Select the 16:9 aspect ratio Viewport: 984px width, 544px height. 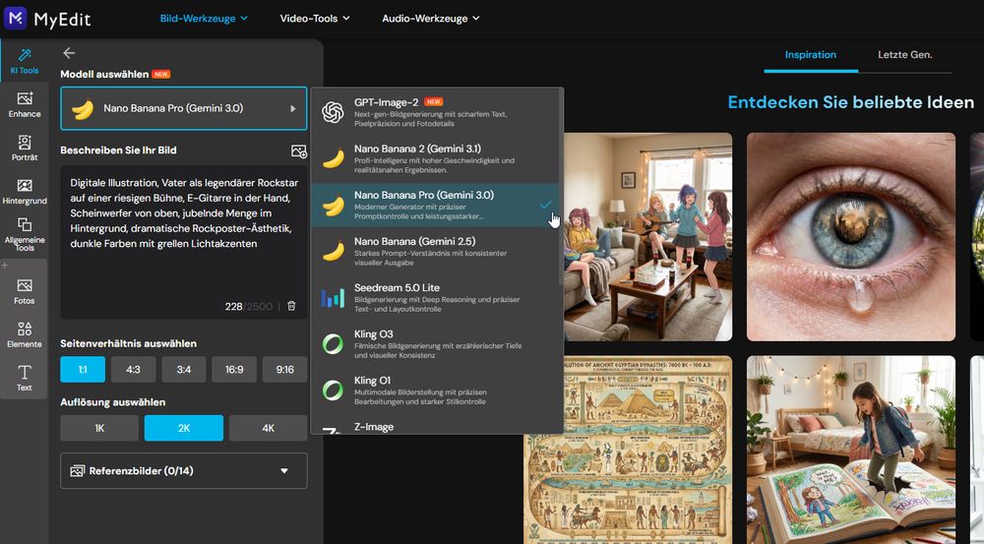click(x=234, y=370)
